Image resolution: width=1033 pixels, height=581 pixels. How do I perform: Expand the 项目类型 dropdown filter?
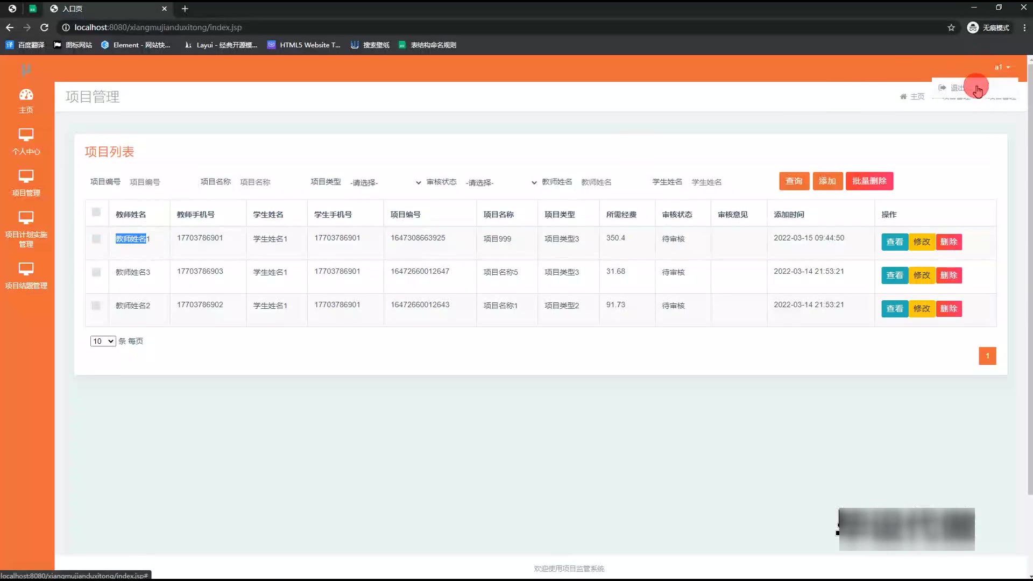coord(385,183)
